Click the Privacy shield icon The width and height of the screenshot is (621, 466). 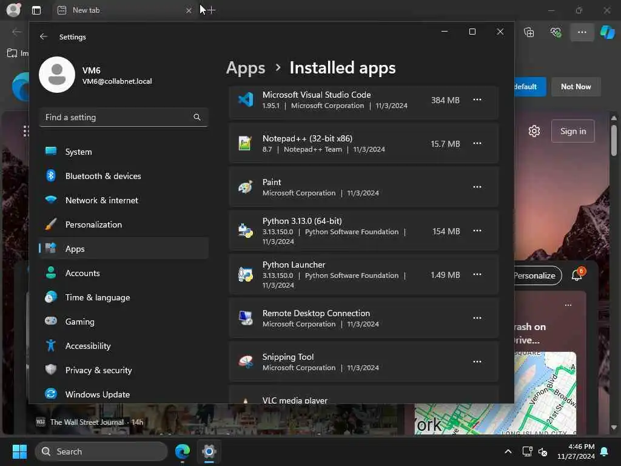(x=51, y=370)
